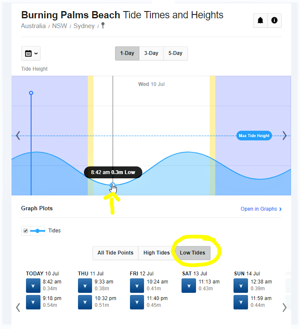Go to previous day on tide graph

(x=18, y=135)
